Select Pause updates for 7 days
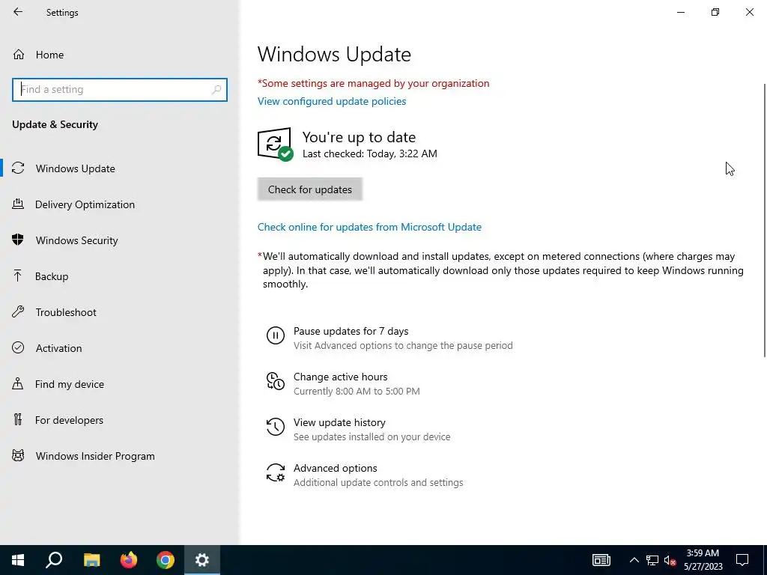 point(351,331)
